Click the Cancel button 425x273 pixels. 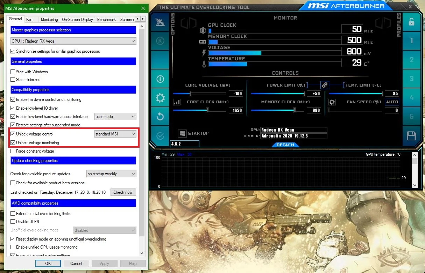pyautogui.click(x=76, y=264)
